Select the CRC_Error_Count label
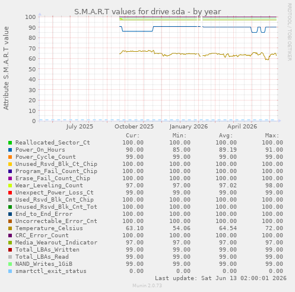The width and height of the screenshot is (295, 292). [42, 236]
